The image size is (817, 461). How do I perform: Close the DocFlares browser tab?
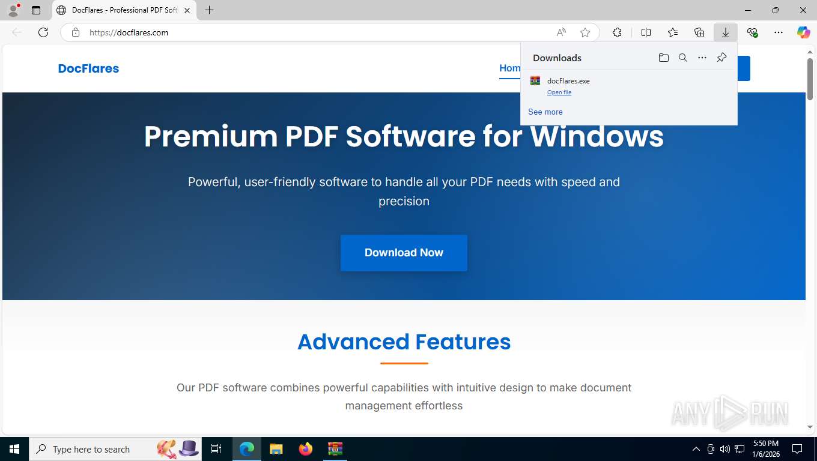187,10
